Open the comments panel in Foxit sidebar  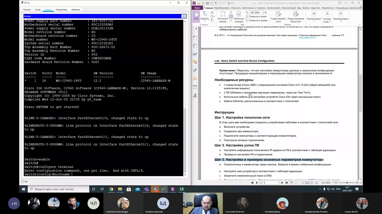pyautogui.click(x=195, y=62)
